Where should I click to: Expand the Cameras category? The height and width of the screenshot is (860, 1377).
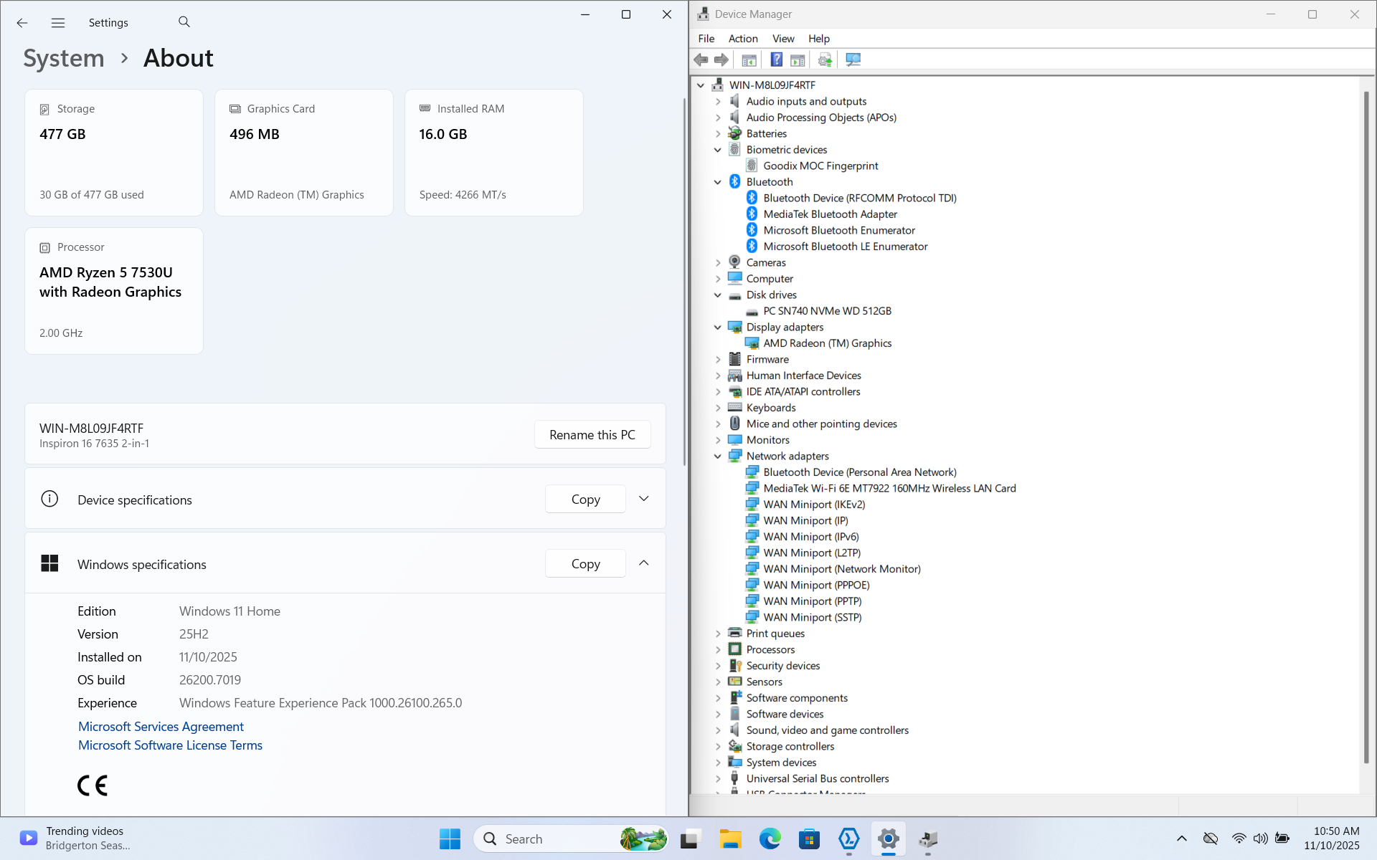pos(718,263)
